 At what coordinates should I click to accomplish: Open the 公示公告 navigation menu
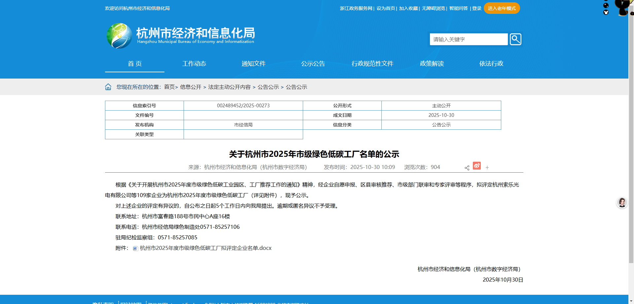tap(313, 63)
